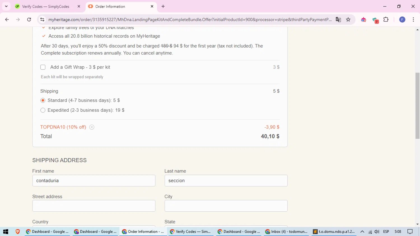Click the total amount 40,10 $
Viewport: 420px width, 236px height.
(x=270, y=136)
